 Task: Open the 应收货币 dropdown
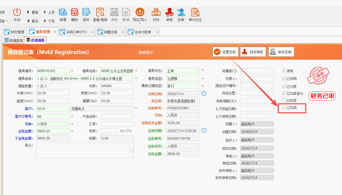(x=198, y=146)
